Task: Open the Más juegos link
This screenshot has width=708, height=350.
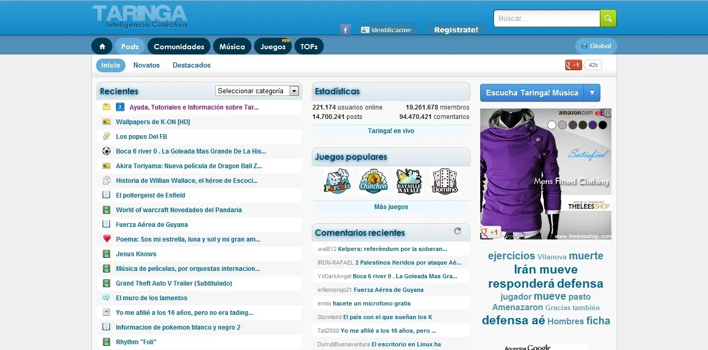Action: pos(391,207)
